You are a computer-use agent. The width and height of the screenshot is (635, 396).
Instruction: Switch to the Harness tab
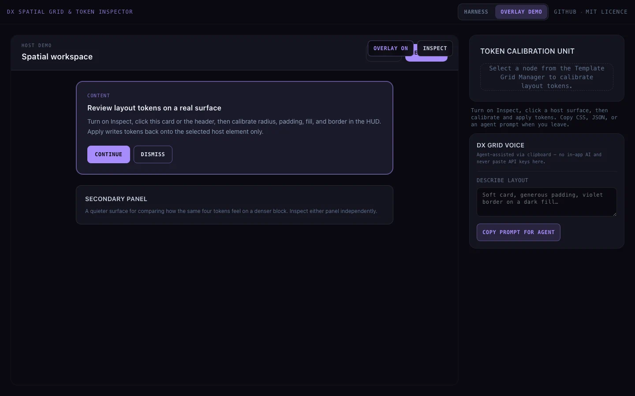[476, 12]
